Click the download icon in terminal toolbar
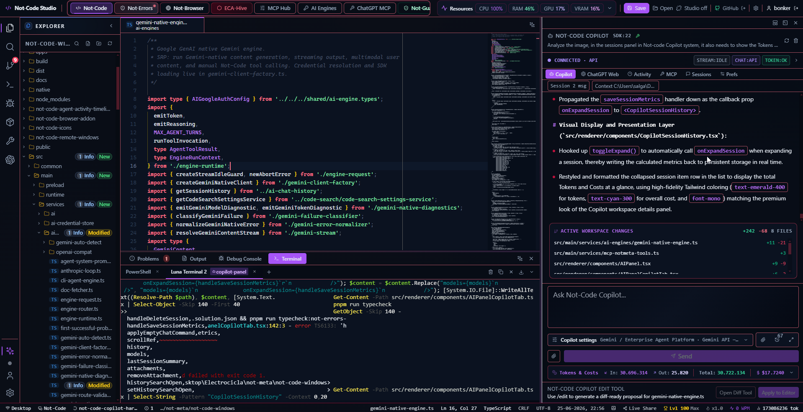The image size is (803, 412). pos(521,272)
